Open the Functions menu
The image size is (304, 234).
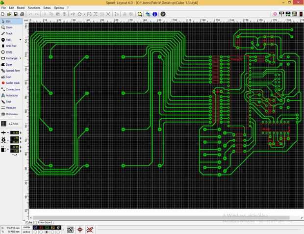point(34,8)
